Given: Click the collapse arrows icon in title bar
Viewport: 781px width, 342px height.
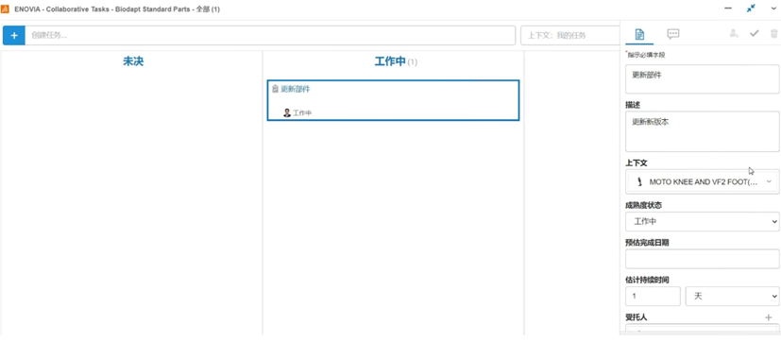Looking at the screenshot, I should click(x=751, y=9).
